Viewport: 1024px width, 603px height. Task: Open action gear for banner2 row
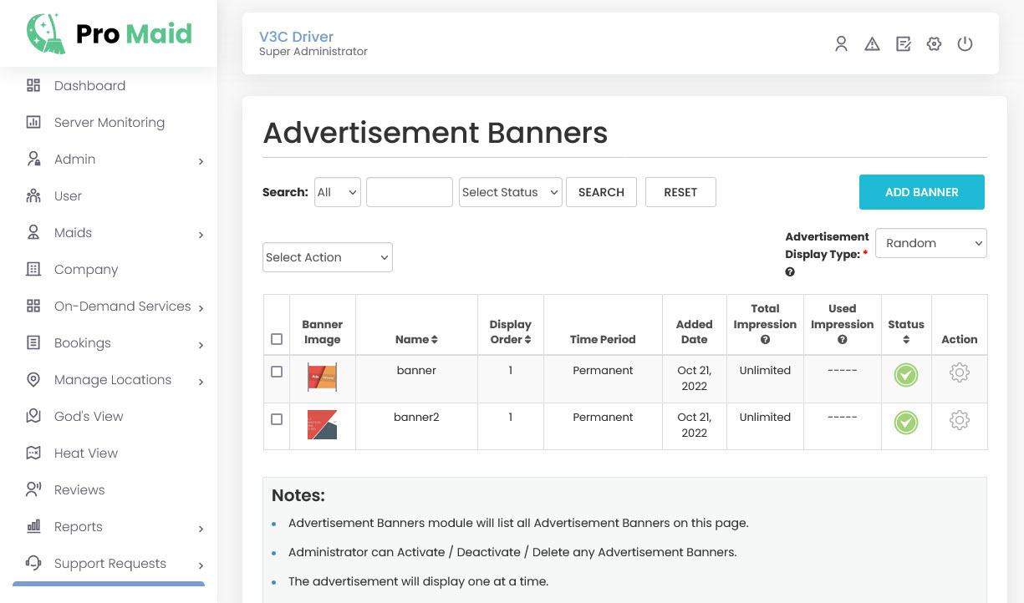click(x=960, y=420)
